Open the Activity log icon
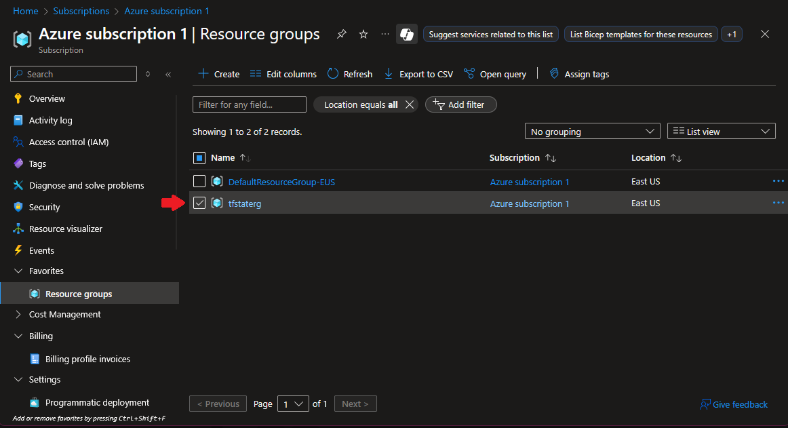The height and width of the screenshot is (428, 788). [18, 120]
